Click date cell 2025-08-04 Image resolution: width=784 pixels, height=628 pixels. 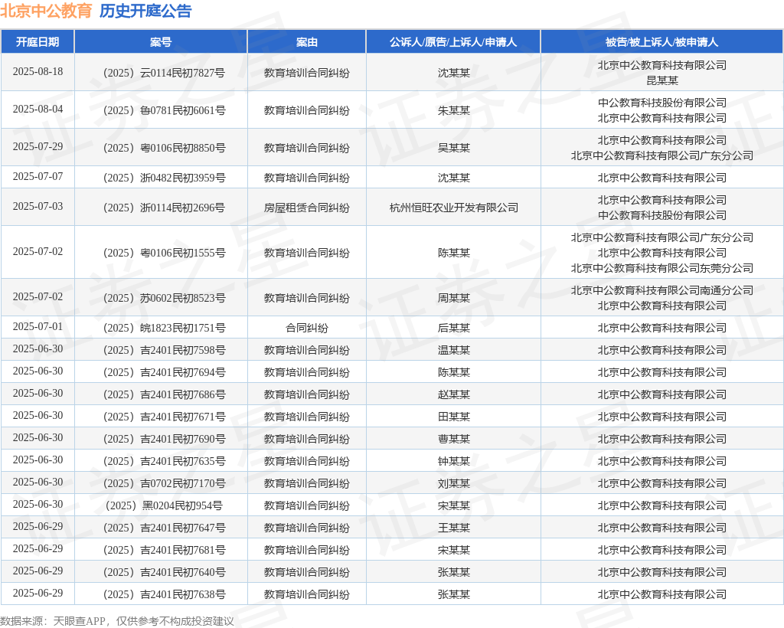(38, 109)
